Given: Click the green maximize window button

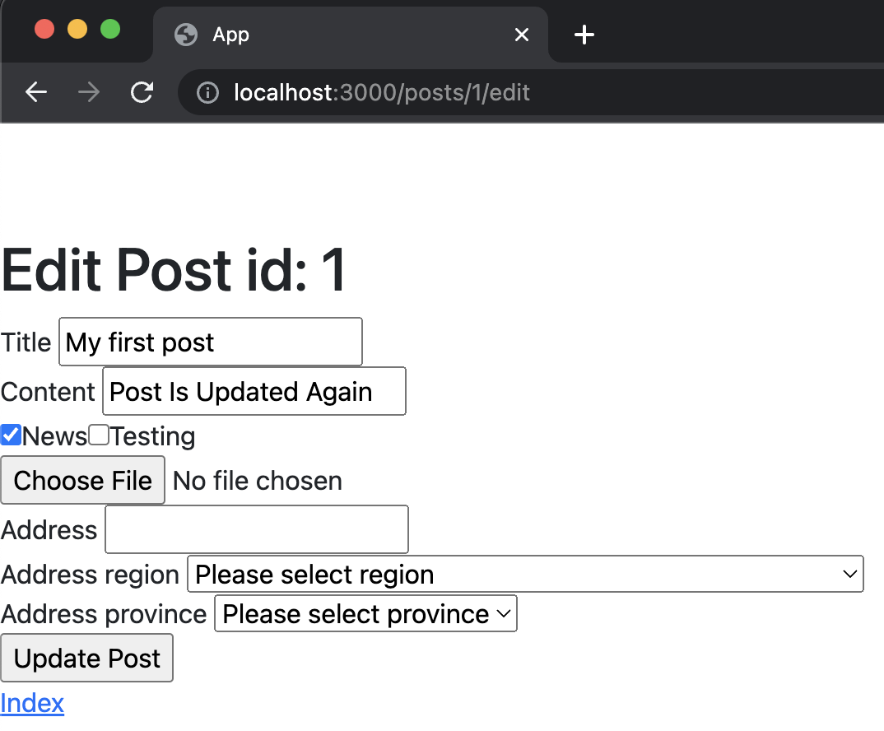Looking at the screenshot, I should [110, 30].
